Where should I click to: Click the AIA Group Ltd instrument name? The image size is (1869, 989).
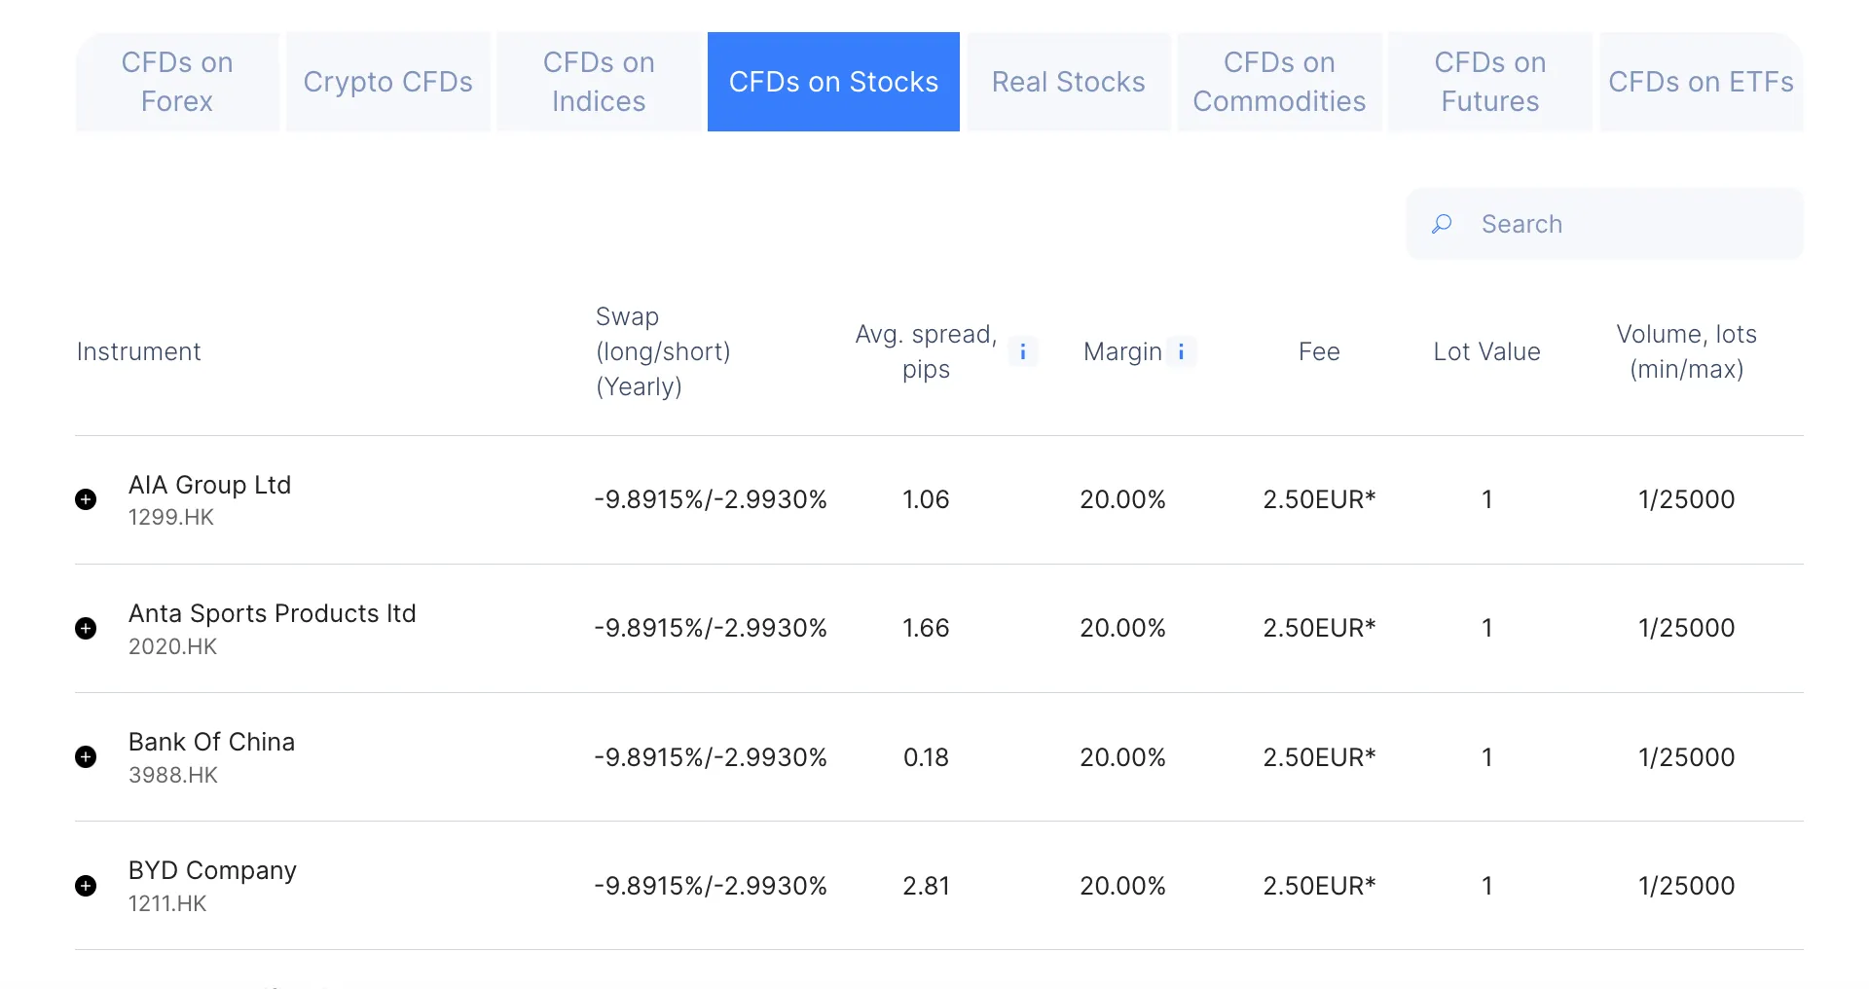click(x=210, y=485)
